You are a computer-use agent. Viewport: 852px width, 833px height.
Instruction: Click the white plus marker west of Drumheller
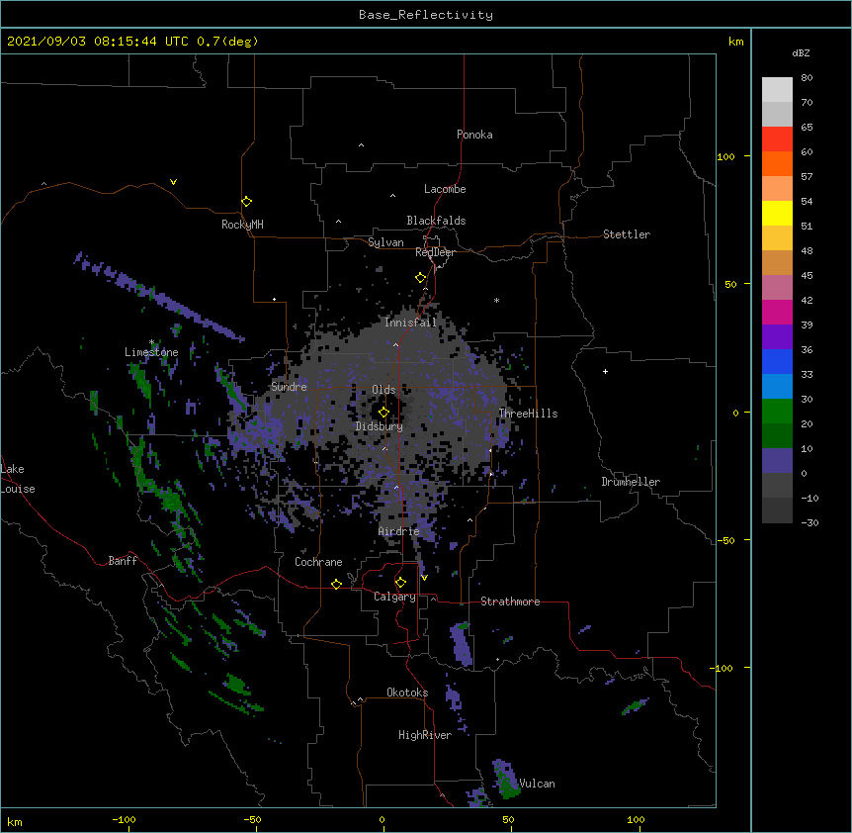(605, 371)
